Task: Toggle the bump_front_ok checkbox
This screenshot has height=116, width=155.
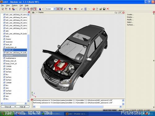Action: [x=4, y=63]
